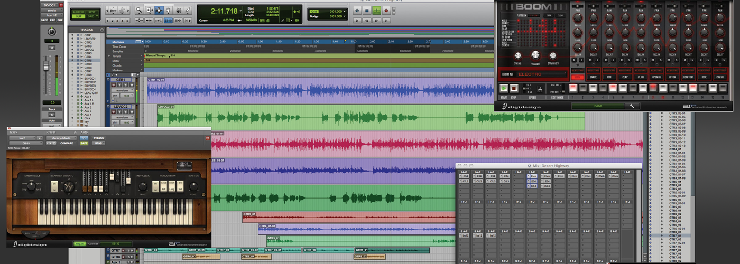Viewport: 740px width, 264px height.
Task: Toggle GTR1 visibility dot in Tracks list
Action: click(71, 35)
